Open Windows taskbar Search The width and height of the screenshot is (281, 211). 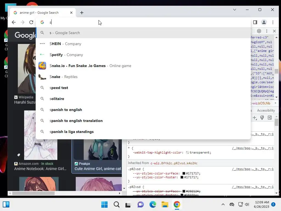[116, 204]
